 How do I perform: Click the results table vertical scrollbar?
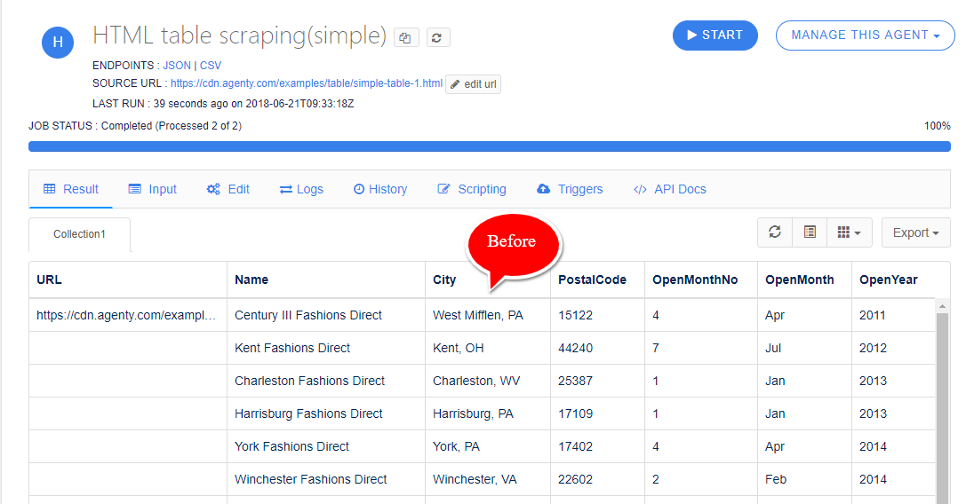pos(942,399)
